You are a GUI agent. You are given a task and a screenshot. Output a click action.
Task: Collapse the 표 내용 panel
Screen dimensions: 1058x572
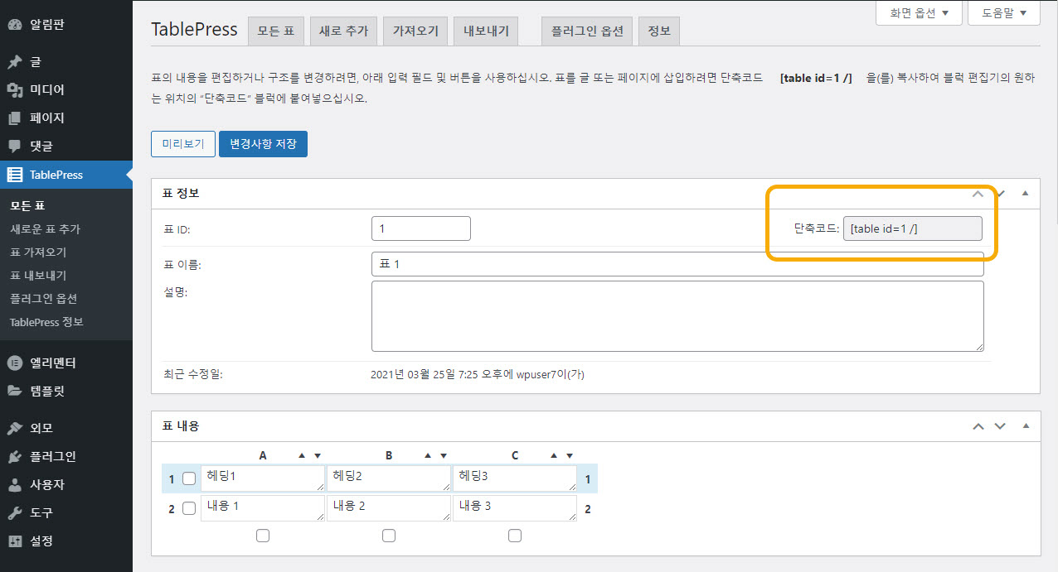point(1025,426)
